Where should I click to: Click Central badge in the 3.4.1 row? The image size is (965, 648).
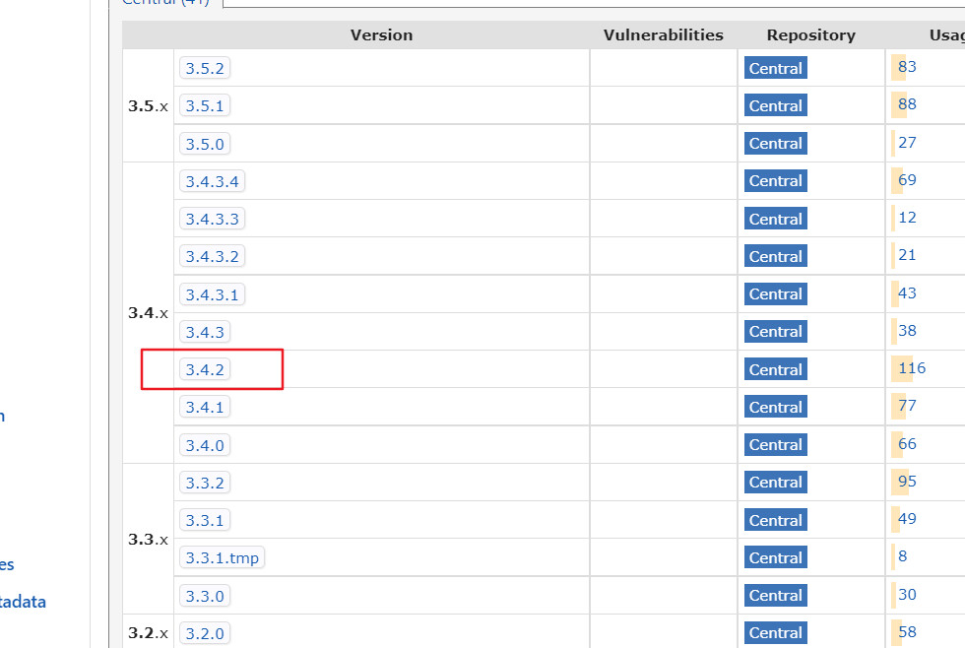tap(776, 407)
